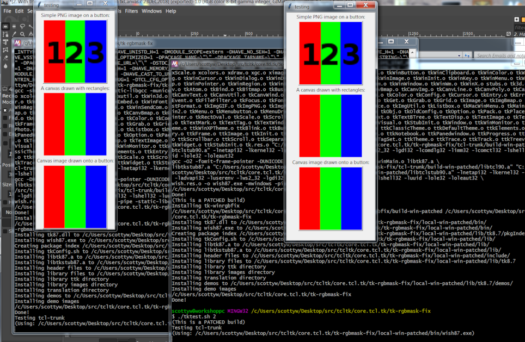Click the blue rectangle in right window's canvas
Viewport: 525px width, 342px height.
point(351,126)
